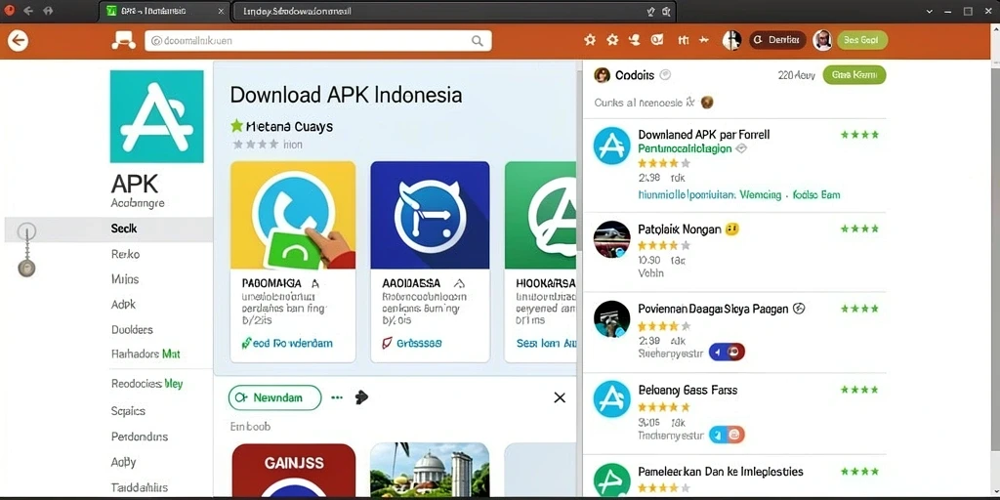The height and width of the screenshot is (500, 1000).
Task: Click the Dentier dark pill button
Action: [777, 40]
